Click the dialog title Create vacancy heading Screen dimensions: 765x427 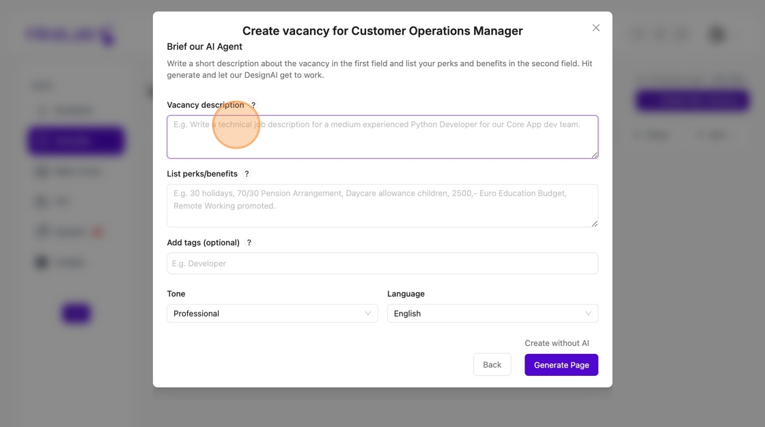(382, 31)
